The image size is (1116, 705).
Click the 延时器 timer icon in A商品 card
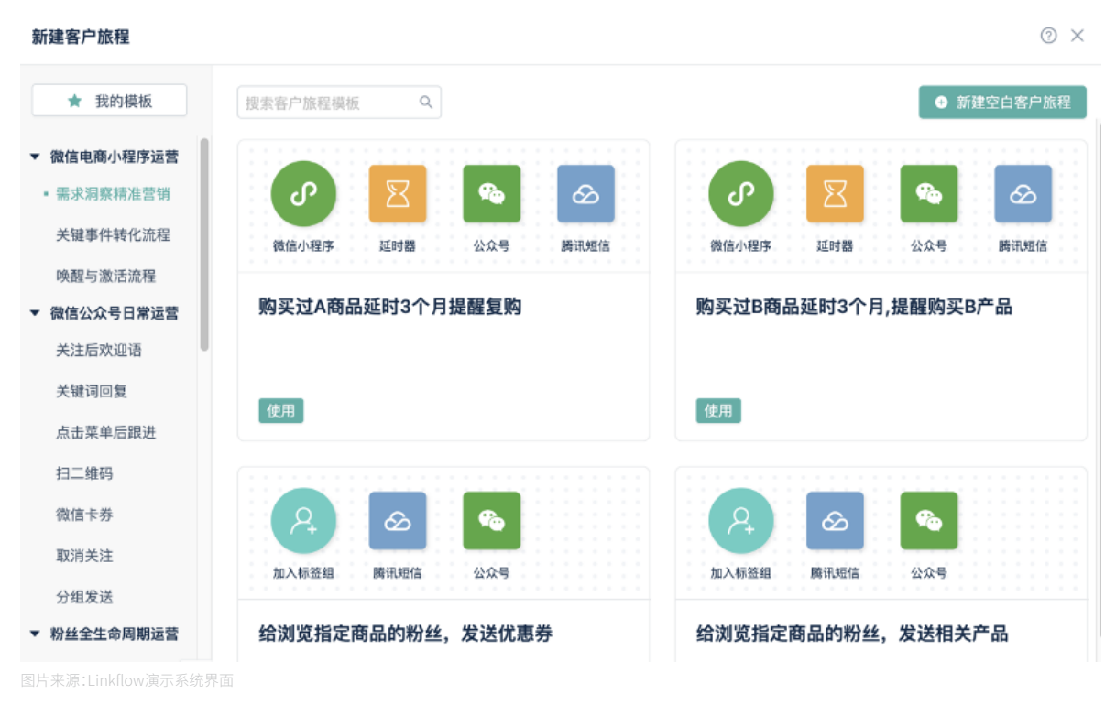click(x=398, y=194)
